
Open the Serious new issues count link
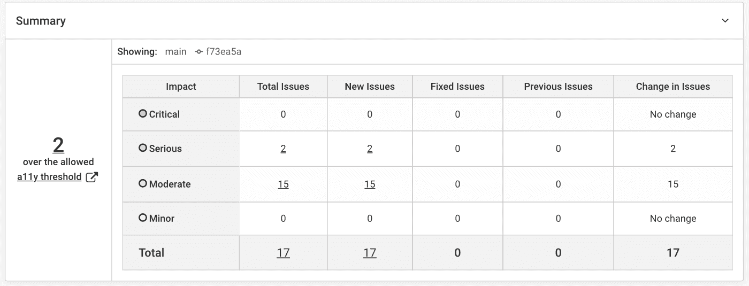point(370,149)
